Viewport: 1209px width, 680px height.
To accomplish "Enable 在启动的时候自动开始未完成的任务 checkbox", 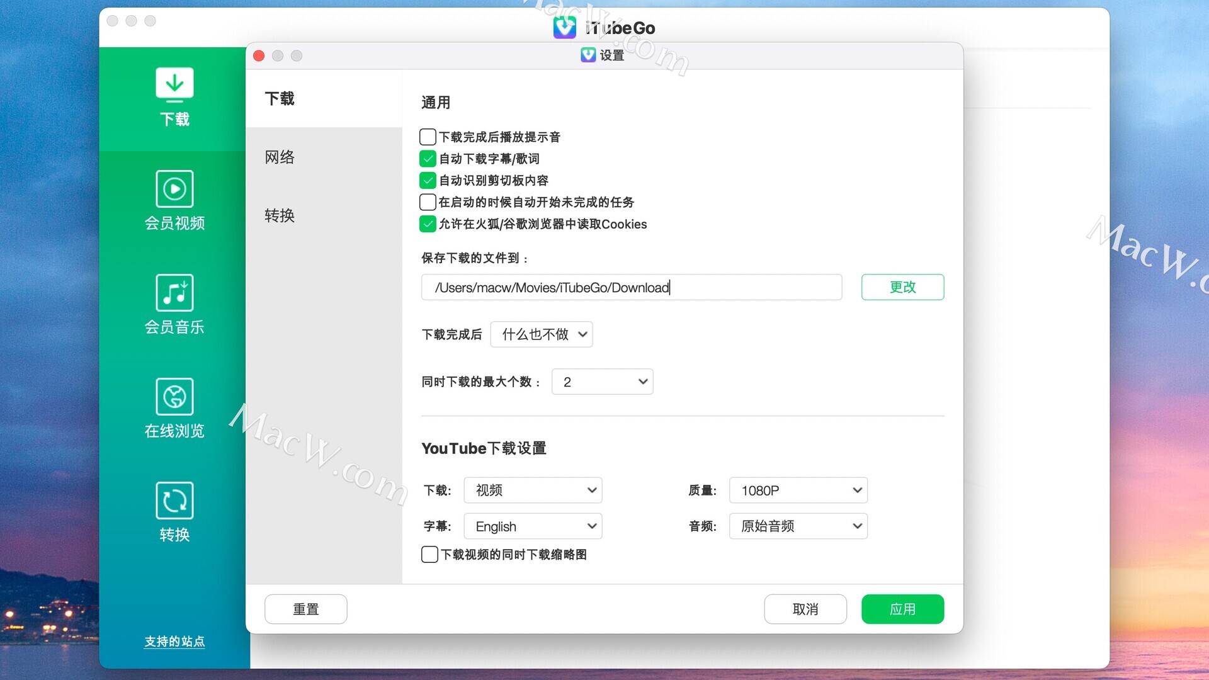I will [428, 202].
